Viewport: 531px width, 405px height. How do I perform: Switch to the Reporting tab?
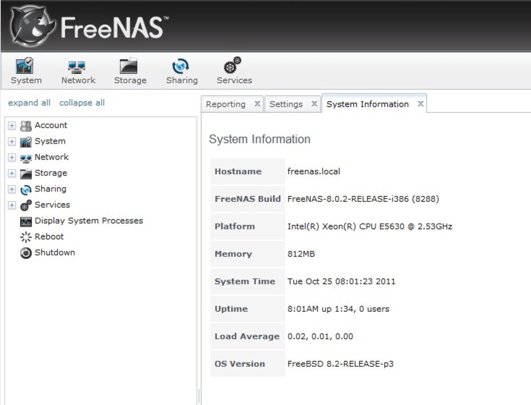226,104
